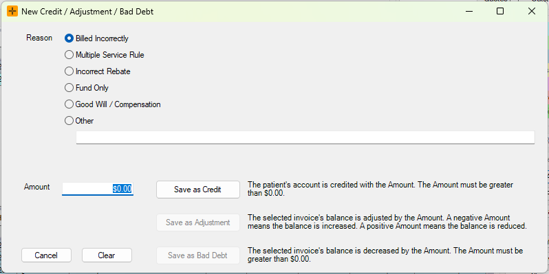
Task: Cancel the credit entry dialog
Action: click(46, 255)
